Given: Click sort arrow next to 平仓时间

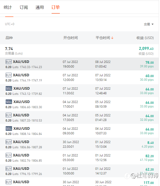Looking at the screenshot, I should tap(112, 38).
